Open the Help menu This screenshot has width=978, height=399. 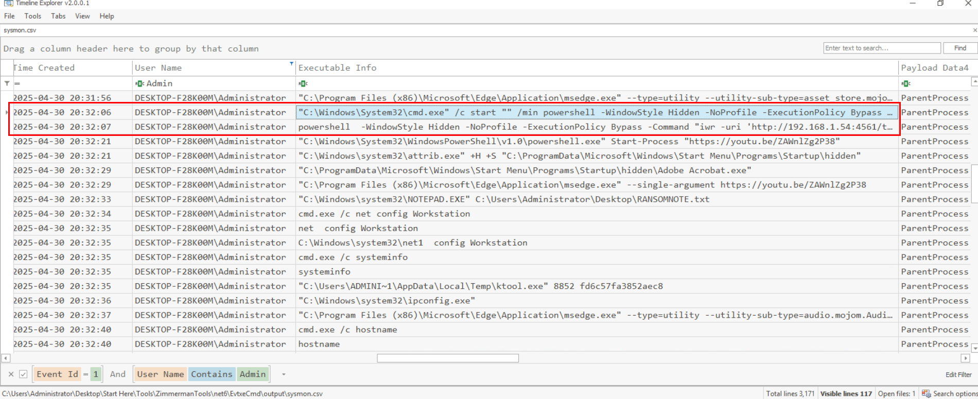tap(107, 16)
